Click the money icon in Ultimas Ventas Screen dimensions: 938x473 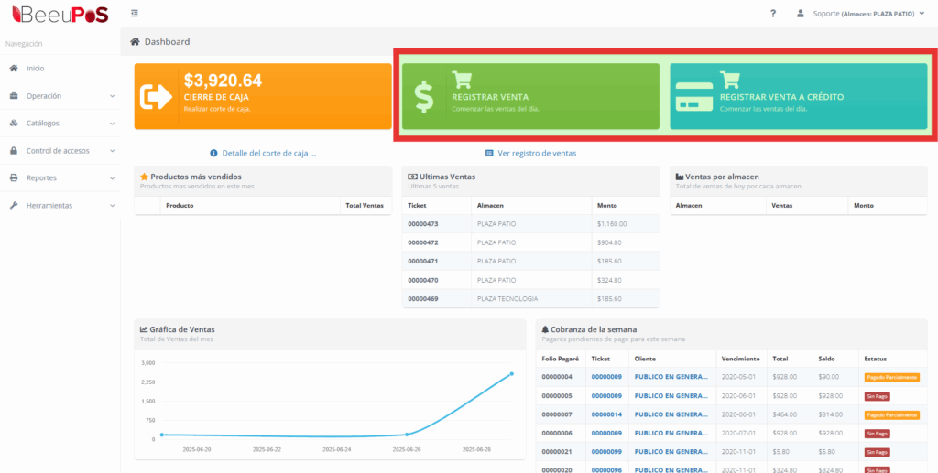tap(412, 177)
